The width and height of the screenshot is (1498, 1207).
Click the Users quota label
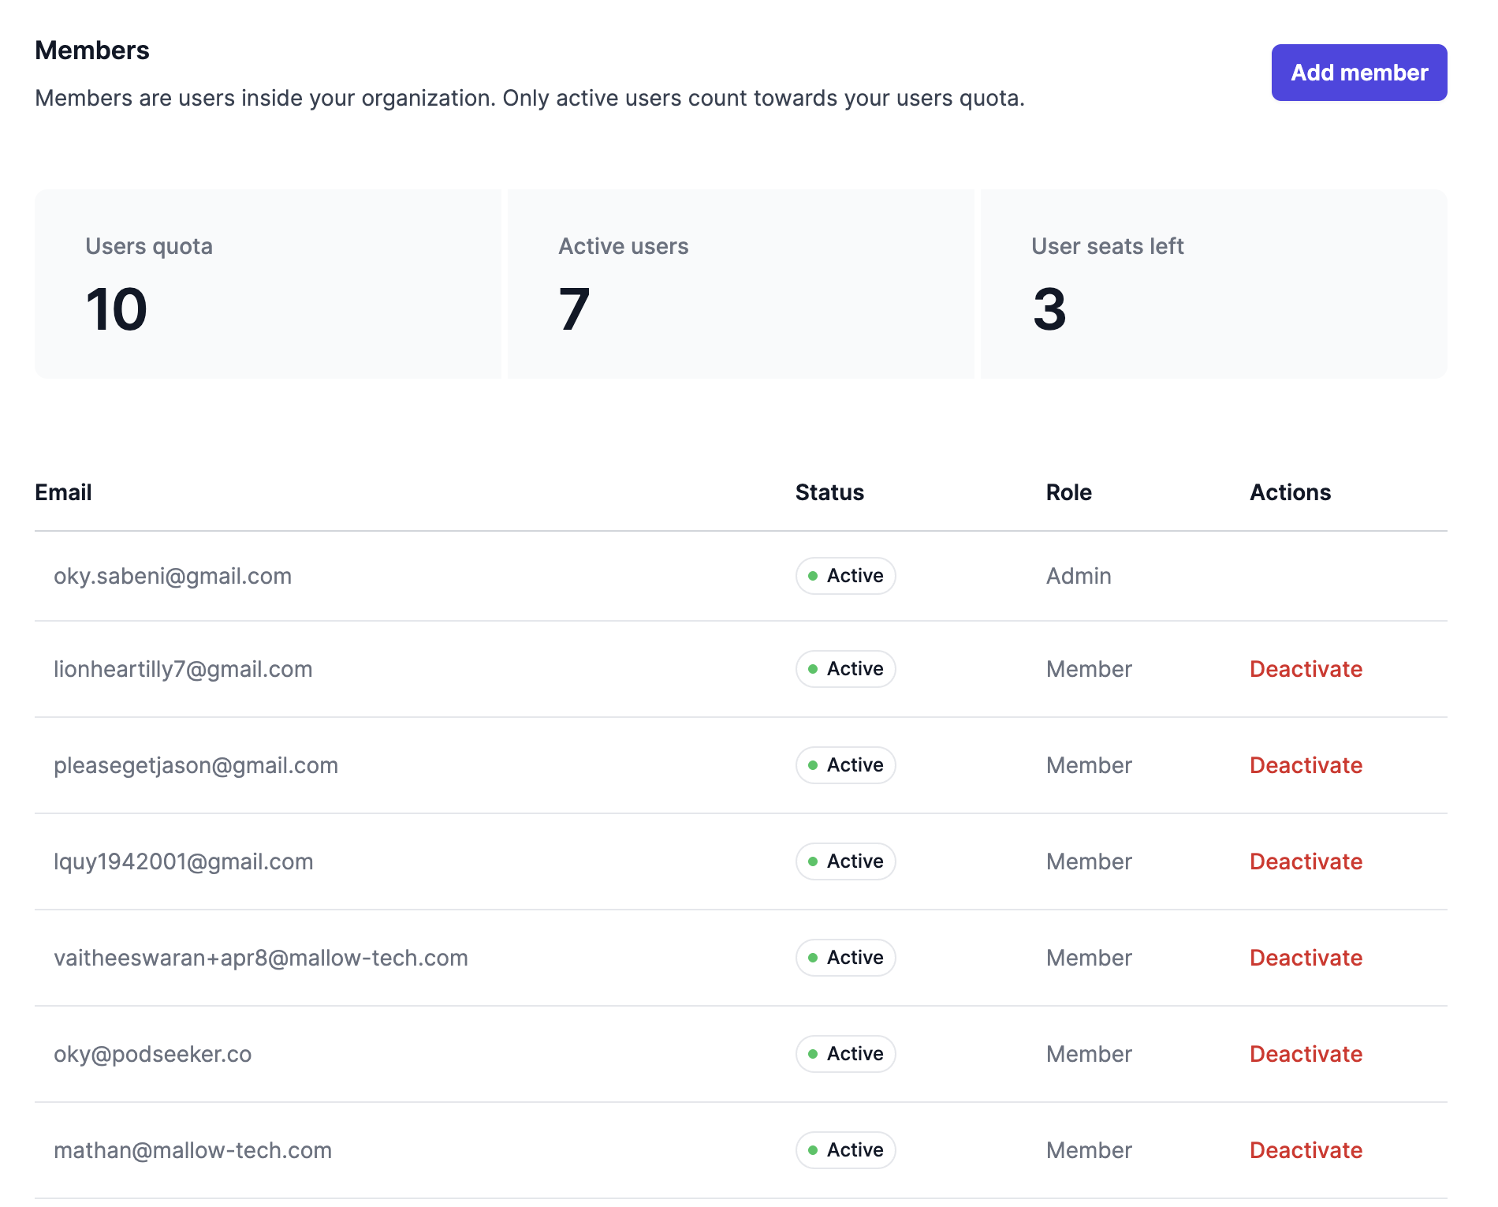(x=149, y=246)
